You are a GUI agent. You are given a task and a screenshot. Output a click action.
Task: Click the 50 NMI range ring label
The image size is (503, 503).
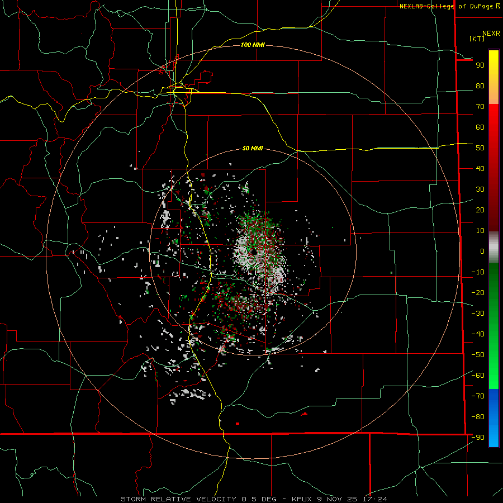[253, 148]
